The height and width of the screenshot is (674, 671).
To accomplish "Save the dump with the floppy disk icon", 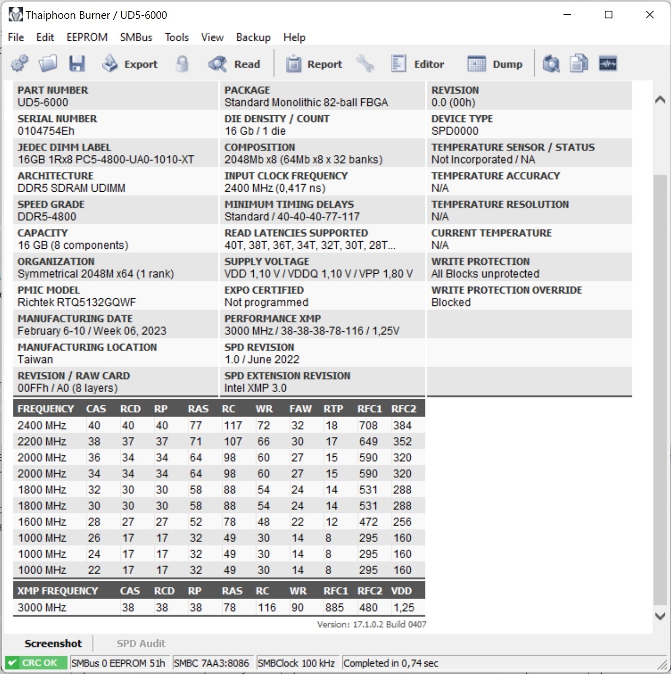I will (x=77, y=64).
